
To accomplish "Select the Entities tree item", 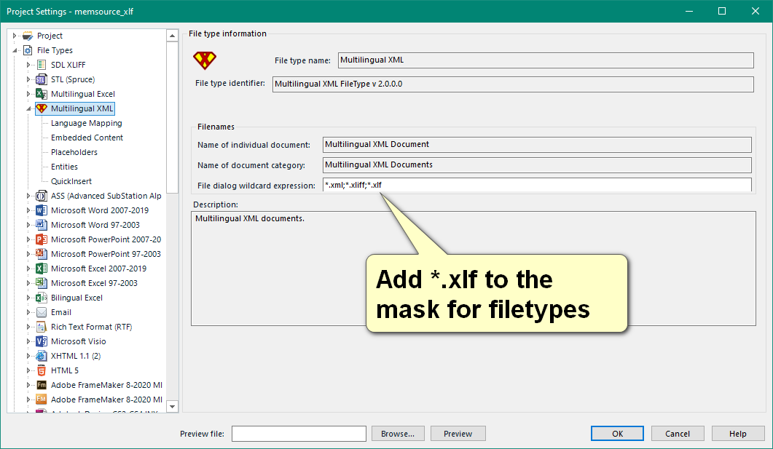I will (64, 167).
